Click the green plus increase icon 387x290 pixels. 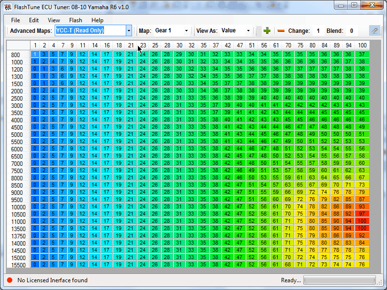tap(267, 30)
